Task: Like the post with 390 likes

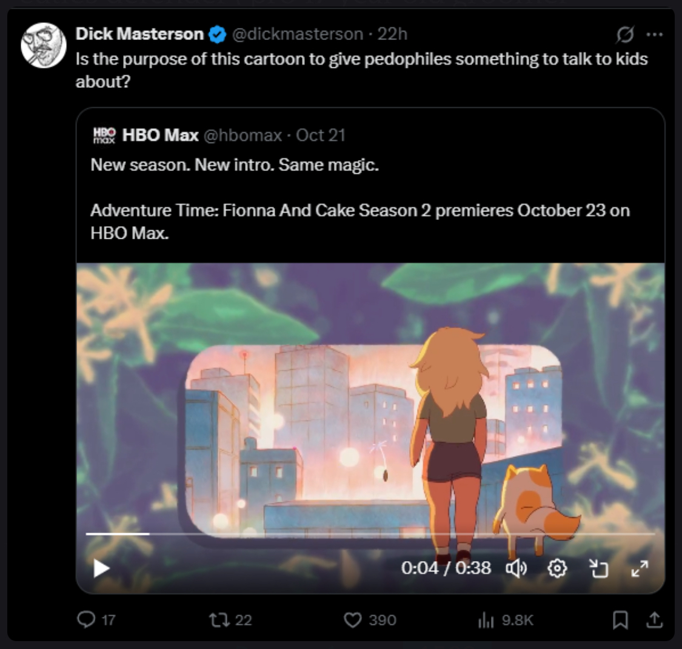Action: click(370, 619)
